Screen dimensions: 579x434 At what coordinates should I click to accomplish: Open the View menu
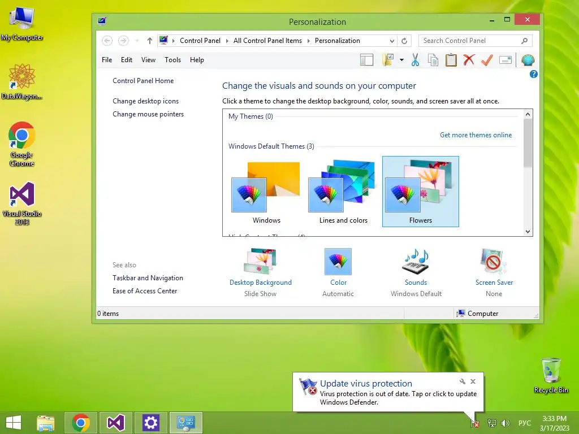(x=148, y=60)
